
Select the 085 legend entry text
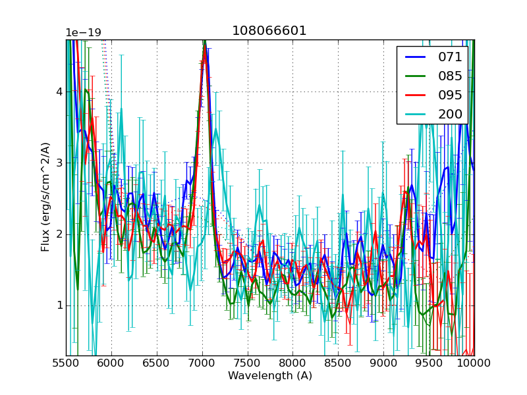point(450,76)
